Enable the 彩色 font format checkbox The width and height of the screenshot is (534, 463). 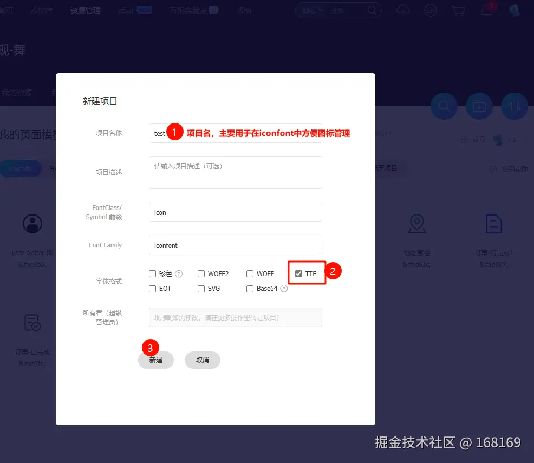[x=153, y=273]
